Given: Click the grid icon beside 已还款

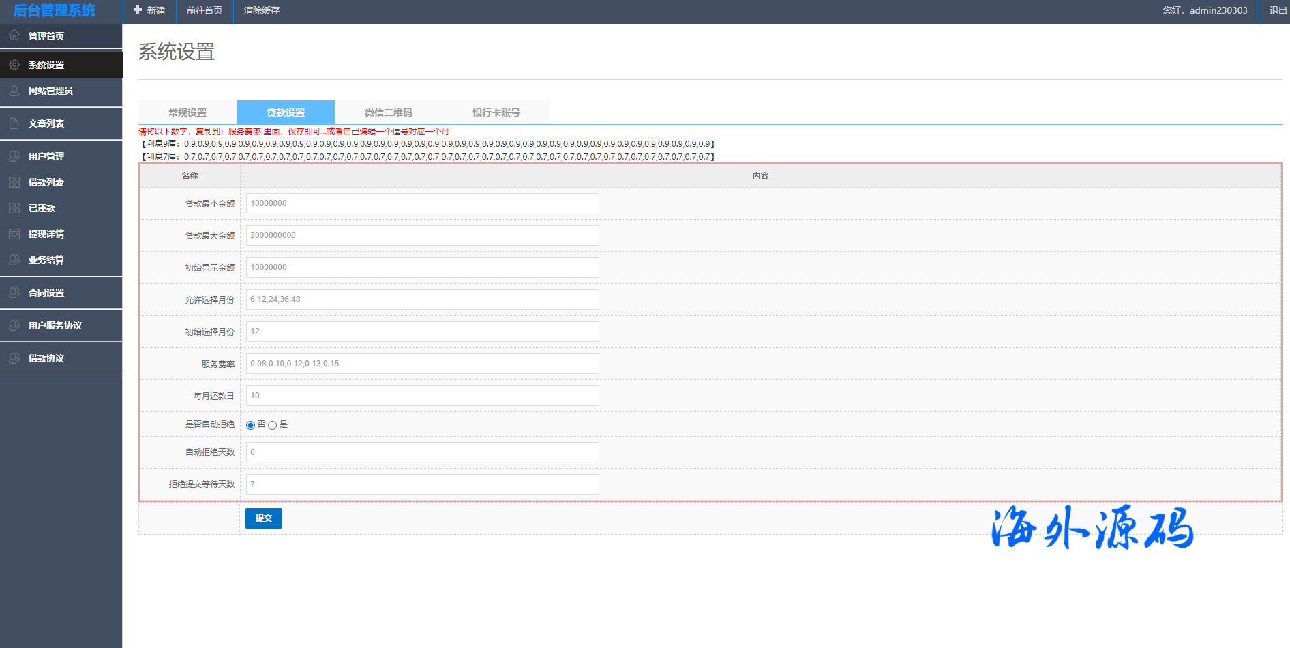Looking at the screenshot, I should (14, 208).
